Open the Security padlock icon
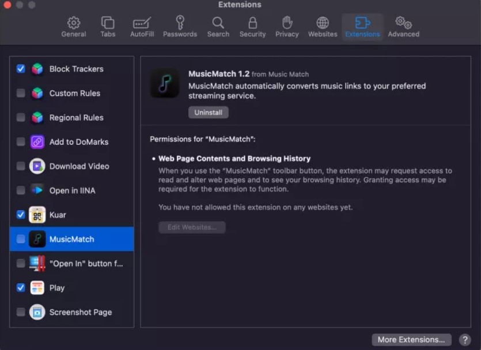The width and height of the screenshot is (481, 350). coord(252,22)
